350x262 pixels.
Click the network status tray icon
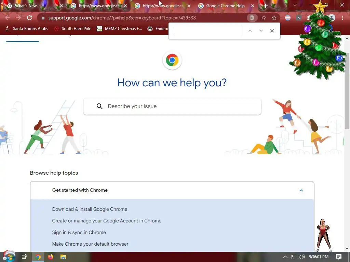294,257
